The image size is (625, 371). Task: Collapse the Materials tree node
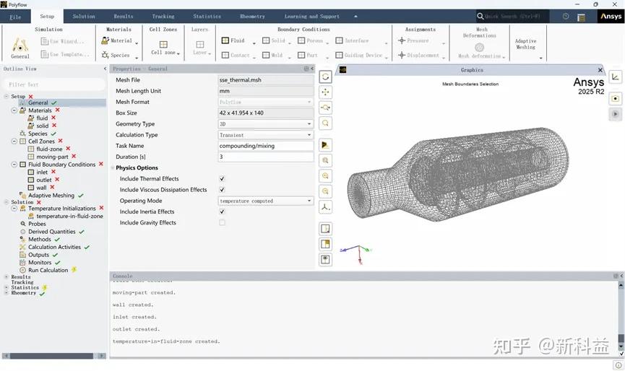point(14,110)
